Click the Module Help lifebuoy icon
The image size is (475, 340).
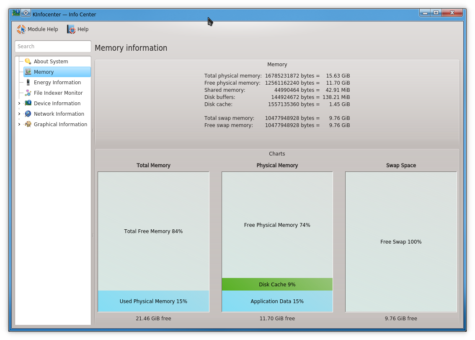(x=21, y=29)
